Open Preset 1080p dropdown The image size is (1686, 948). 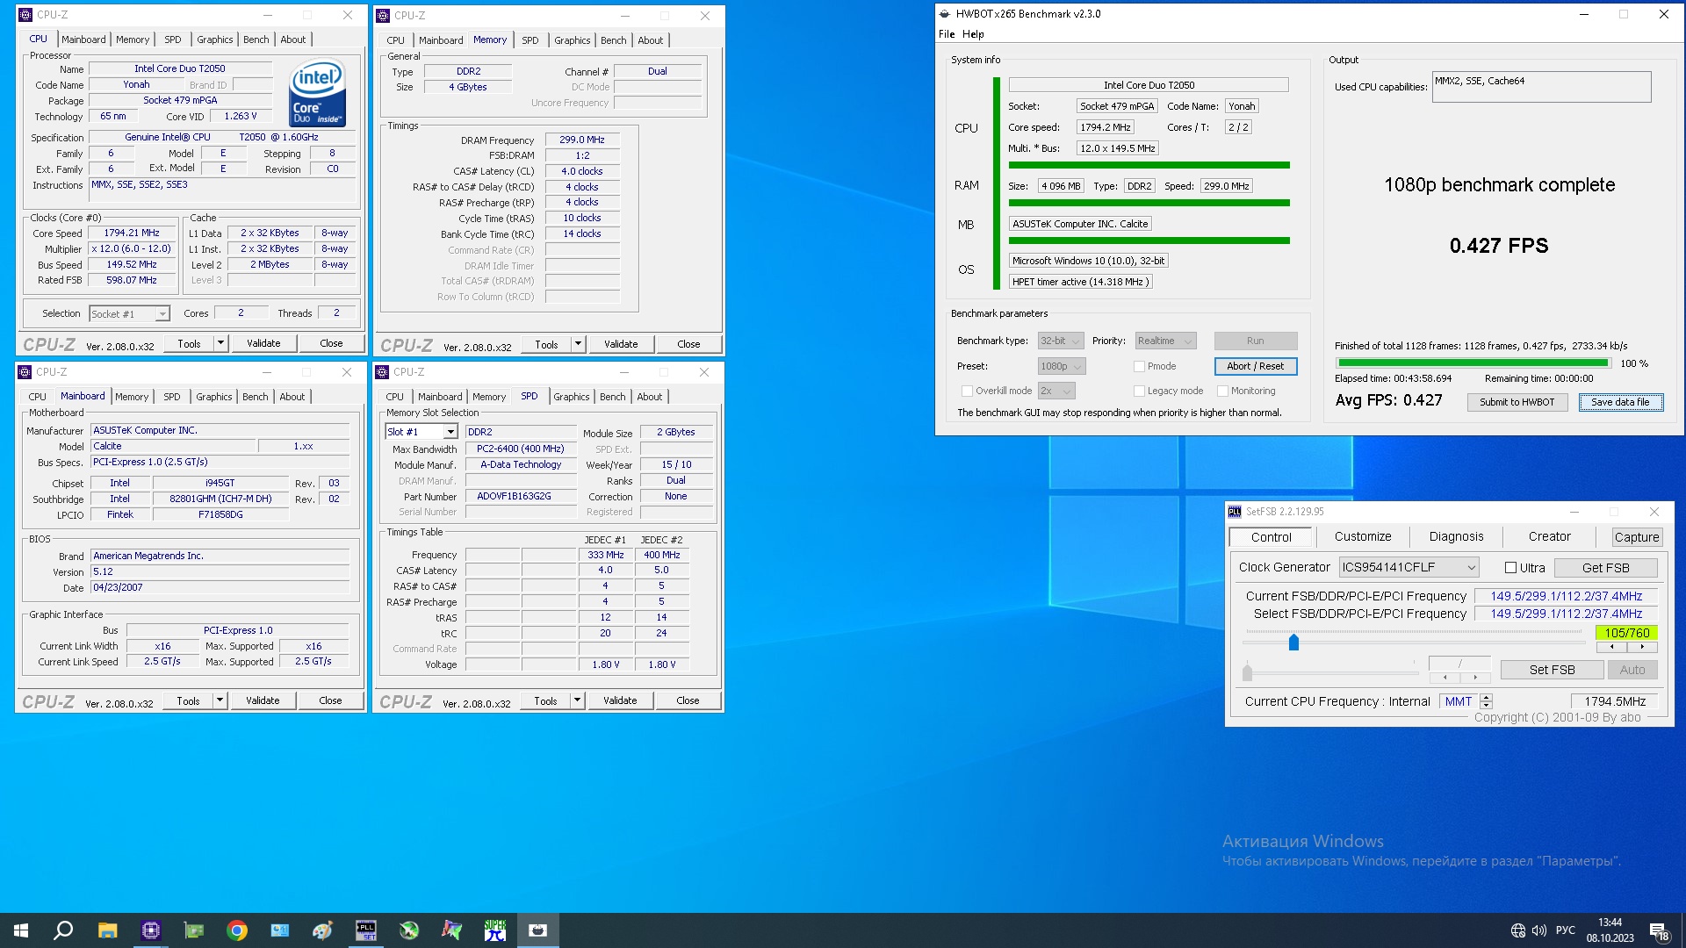coord(1062,367)
